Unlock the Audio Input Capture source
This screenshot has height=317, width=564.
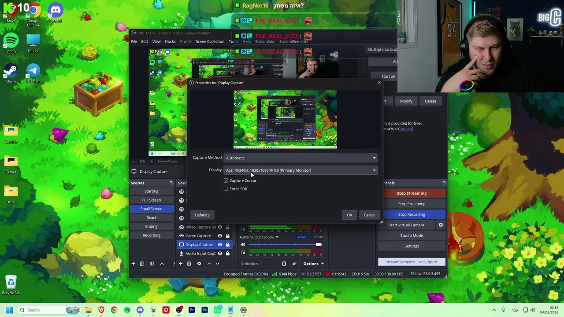click(227, 254)
